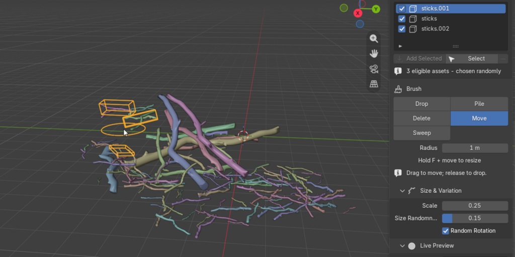515x257 pixels.
Task: Uncheck the sticks asset checkbox
Action: [402, 19]
